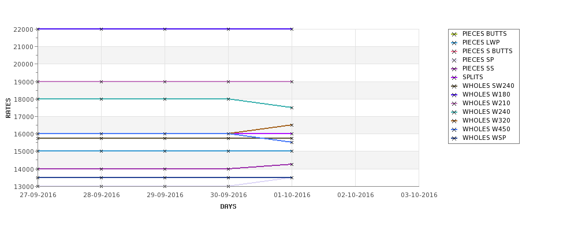Click the WHOLES SW240 legend marker icon
Image resolution: width=563 pixels, height=248 pixels.
pyautogui.click(x=454, y=86)
